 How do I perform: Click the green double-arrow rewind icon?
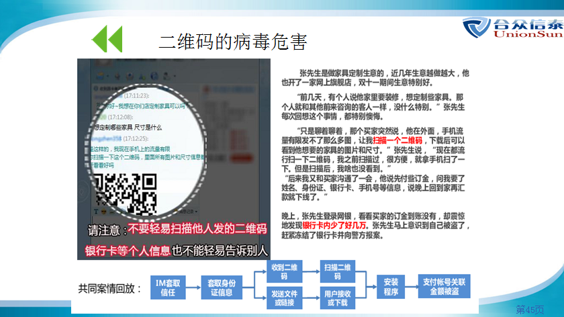[x=107, y=39]
